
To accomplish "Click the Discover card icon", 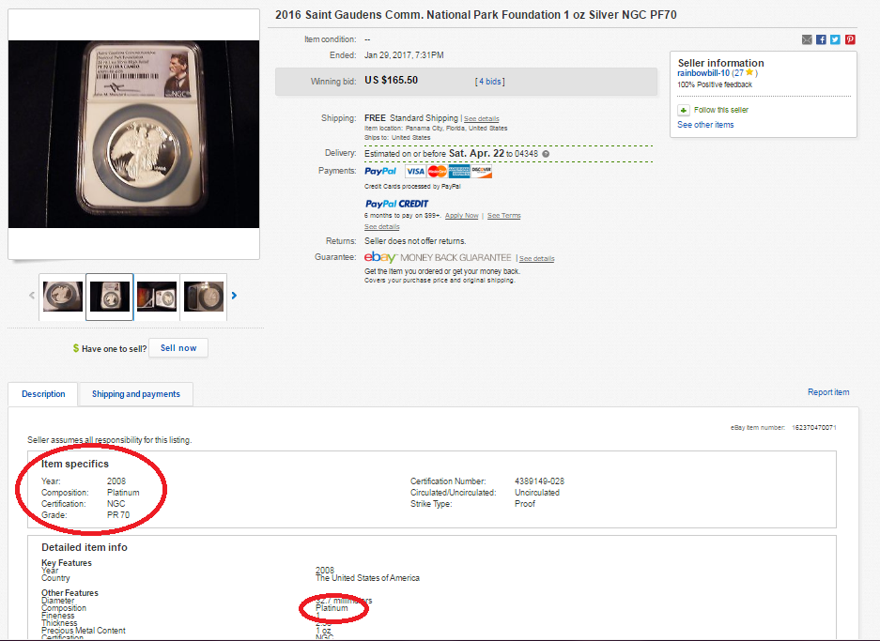I will coord(482,171).
